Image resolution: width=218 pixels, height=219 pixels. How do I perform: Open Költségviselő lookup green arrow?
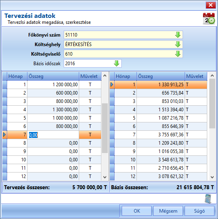[x=178, y=54]
